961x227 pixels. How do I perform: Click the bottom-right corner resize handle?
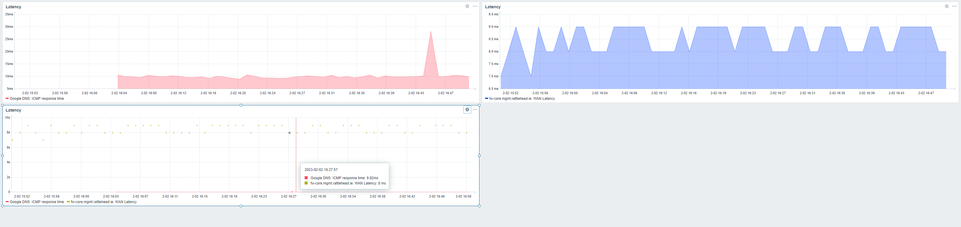pos(479,206)
